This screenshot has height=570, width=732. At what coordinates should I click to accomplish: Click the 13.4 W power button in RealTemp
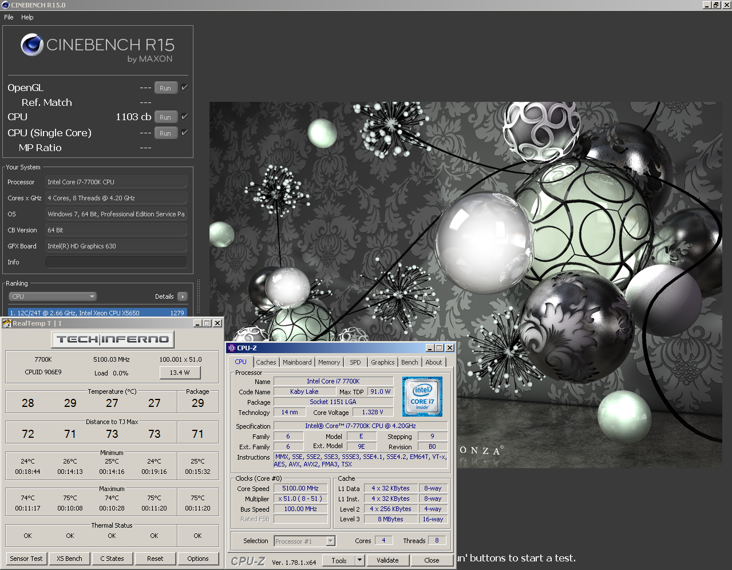(x=180, y=373)
